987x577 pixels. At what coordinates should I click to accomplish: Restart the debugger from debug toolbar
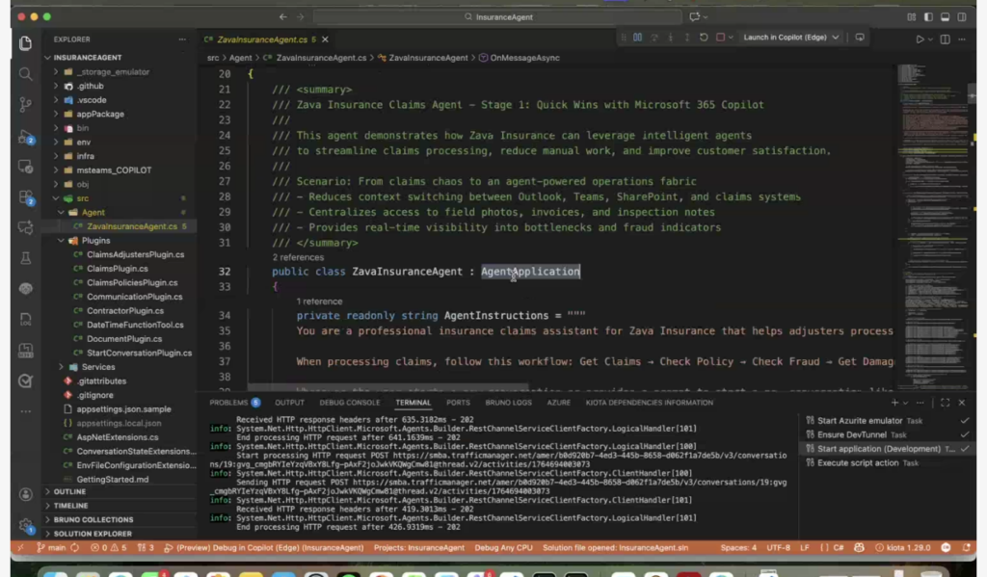(703, 38)
